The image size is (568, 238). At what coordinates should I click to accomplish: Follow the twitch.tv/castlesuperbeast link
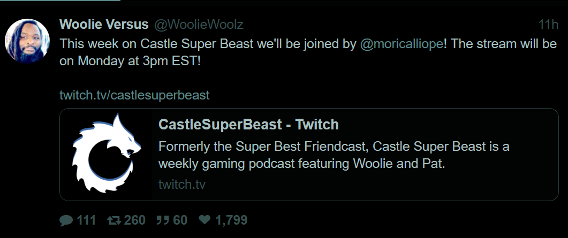(x=134, y=95)
